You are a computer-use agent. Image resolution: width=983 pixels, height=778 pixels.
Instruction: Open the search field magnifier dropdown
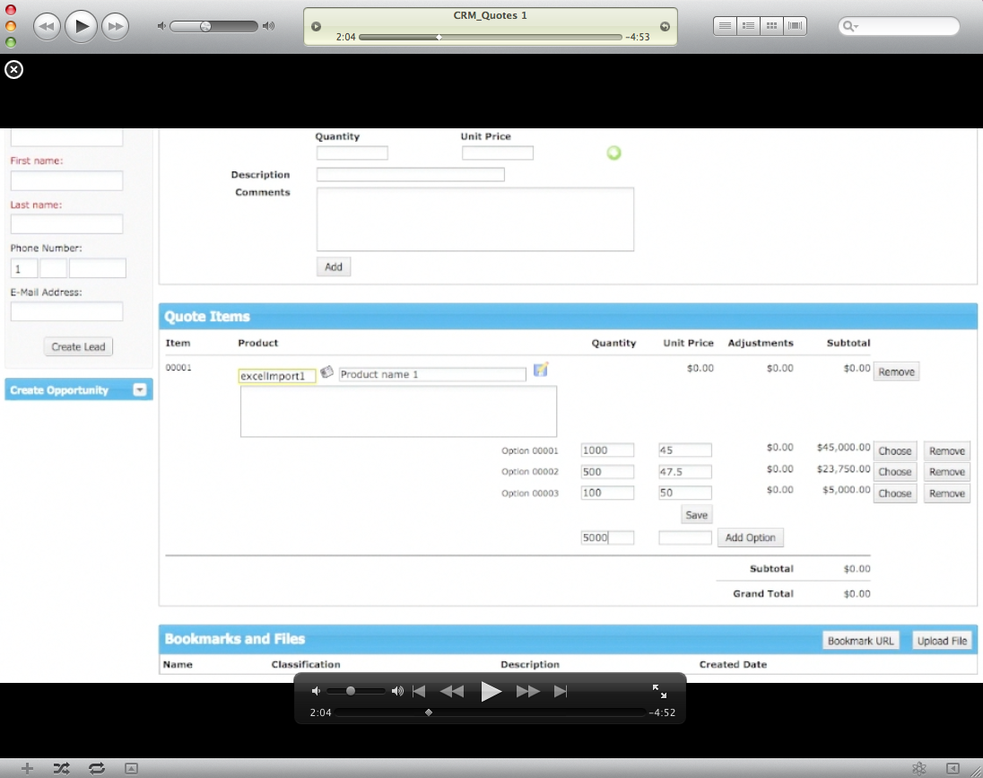[848, 27]
